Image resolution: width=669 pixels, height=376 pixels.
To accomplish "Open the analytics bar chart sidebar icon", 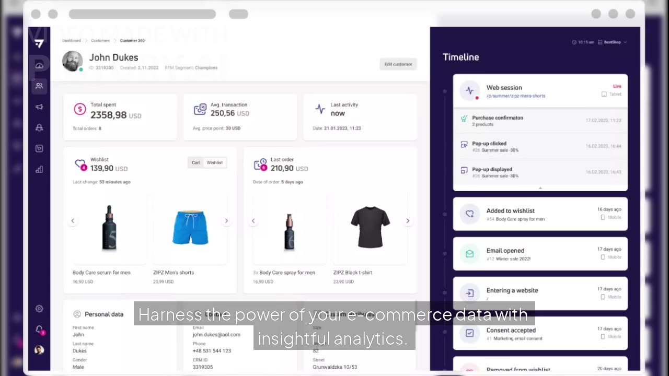I will pyautogui.click(x=39, y=169).
